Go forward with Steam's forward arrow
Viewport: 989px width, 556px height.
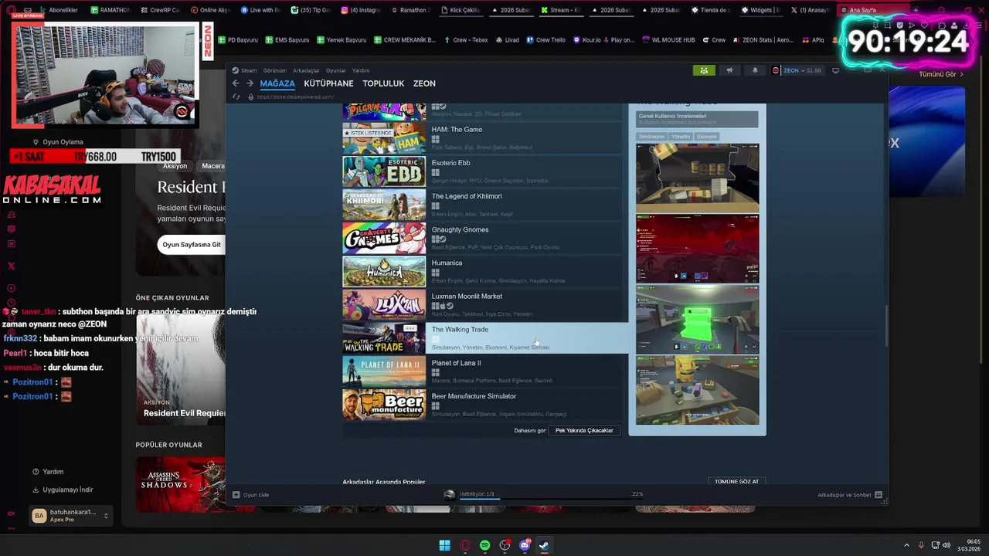(x=250, y=83)
